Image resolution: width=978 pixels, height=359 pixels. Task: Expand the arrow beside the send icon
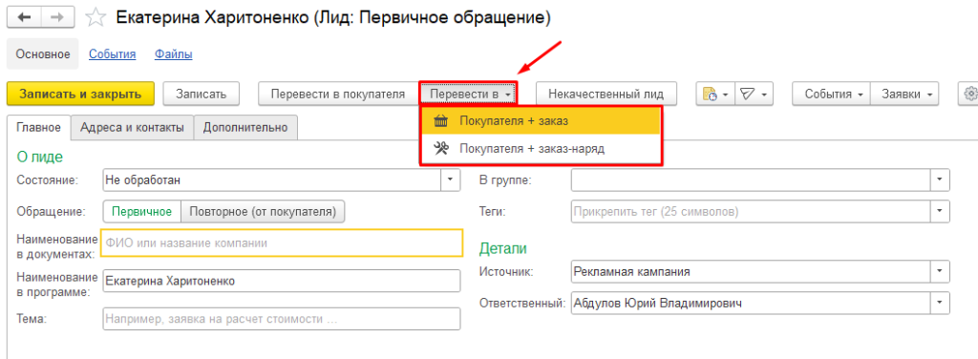pyautogui.click(x=765, y=95)
